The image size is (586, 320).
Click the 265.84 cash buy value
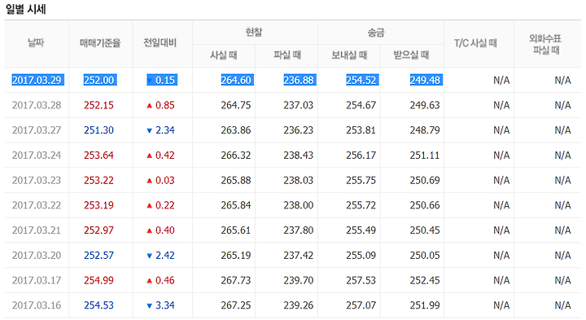[x=236, y=205]
